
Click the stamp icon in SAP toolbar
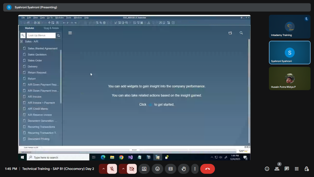click(x=149, y=23)
